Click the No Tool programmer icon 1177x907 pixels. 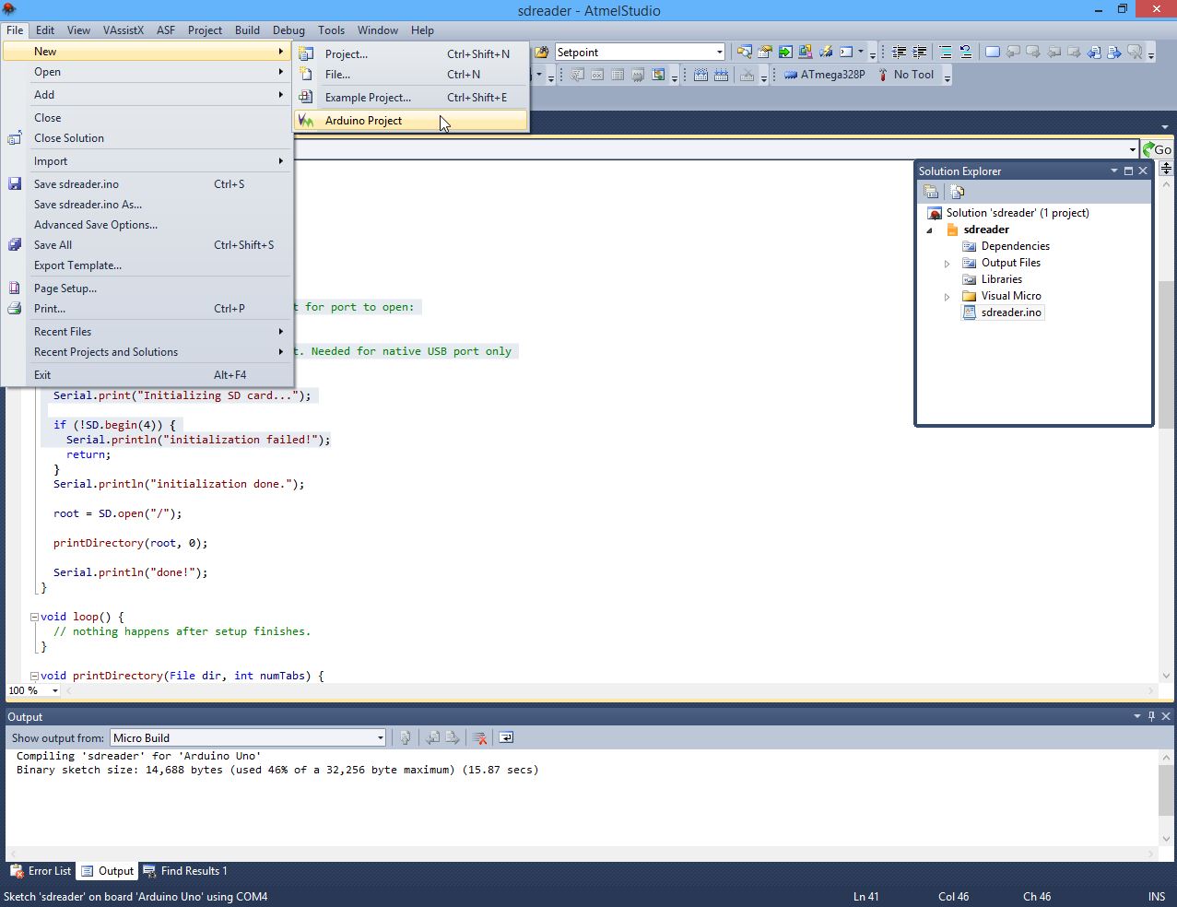click(x=883, y=75)
